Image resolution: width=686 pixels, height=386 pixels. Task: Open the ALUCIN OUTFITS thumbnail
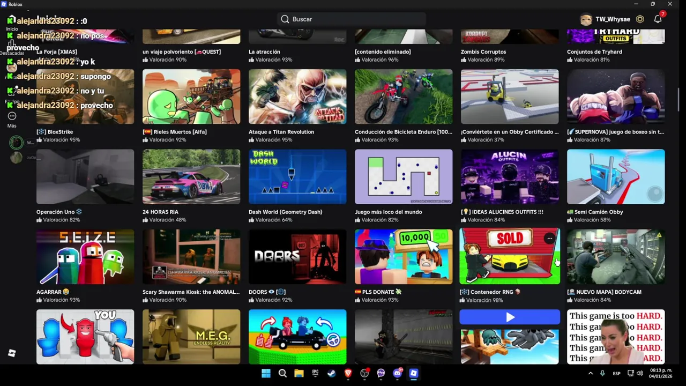click(x=510, y=176)
